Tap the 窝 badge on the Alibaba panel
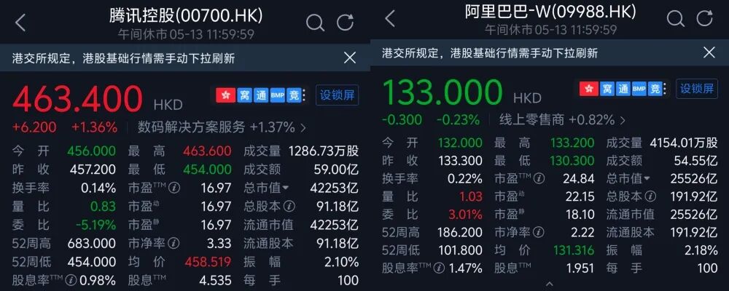Image resolution: width=729 pixels, height=291 pixels. coord(607,88)
